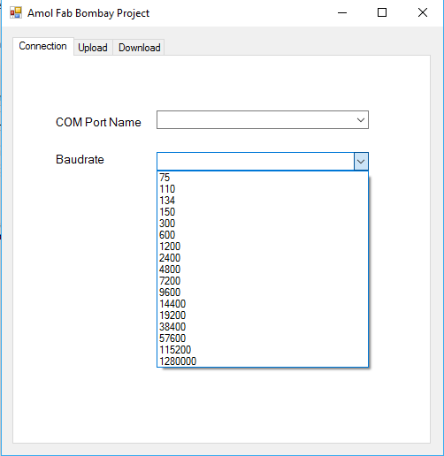The height and width of the screenshot is (456, 444).
Task: Expand the COM Port Name dropdown arrow
Action: pos(361,120)
